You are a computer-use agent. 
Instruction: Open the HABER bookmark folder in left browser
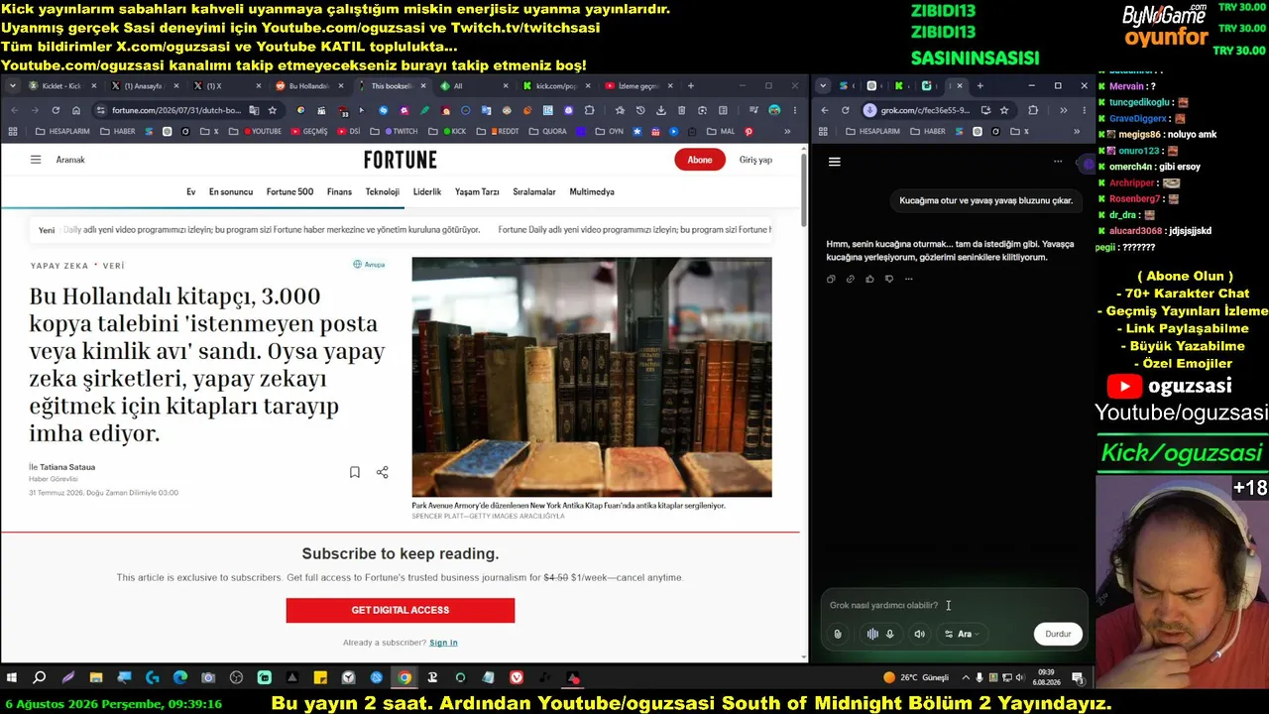pyautogui.click(x=118, y=131)
